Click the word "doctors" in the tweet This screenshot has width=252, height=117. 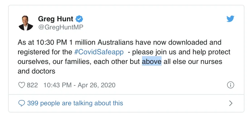click(x=43, y=71)
